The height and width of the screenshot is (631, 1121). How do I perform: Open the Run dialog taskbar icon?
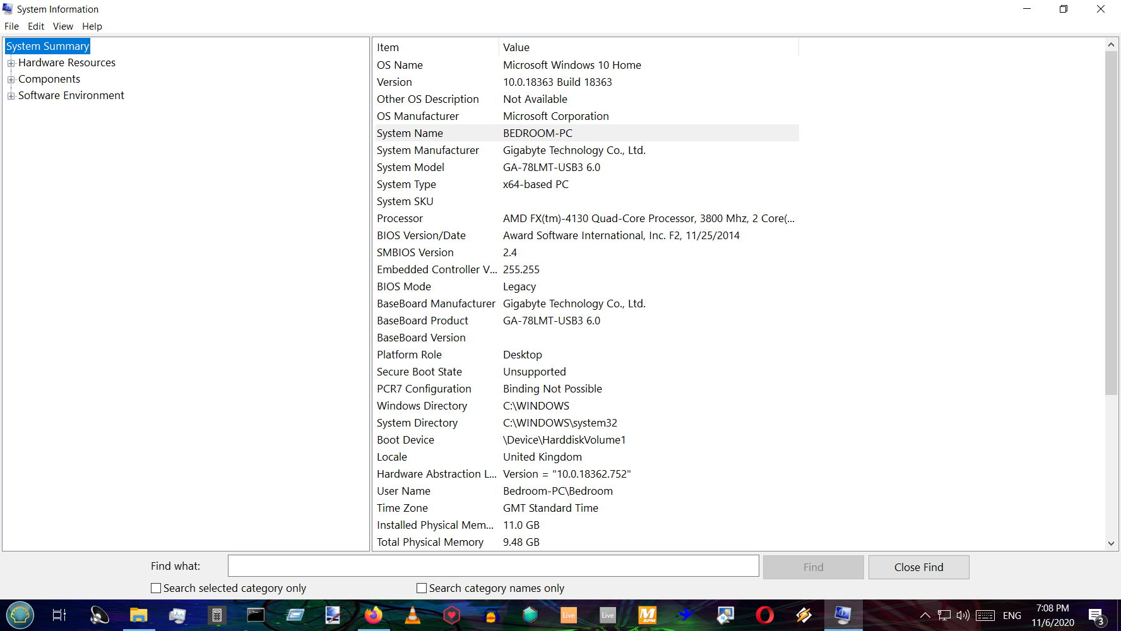(x=295, y=615)
